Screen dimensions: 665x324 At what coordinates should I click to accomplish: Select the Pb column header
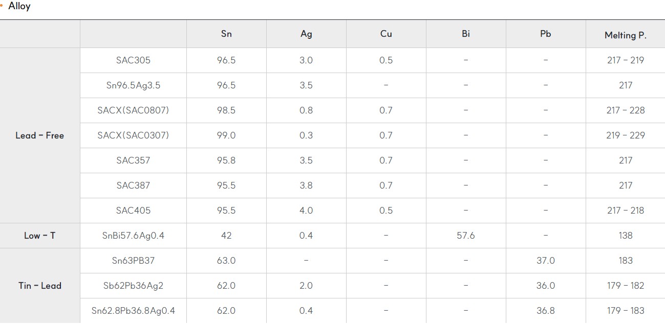point(546,34)
